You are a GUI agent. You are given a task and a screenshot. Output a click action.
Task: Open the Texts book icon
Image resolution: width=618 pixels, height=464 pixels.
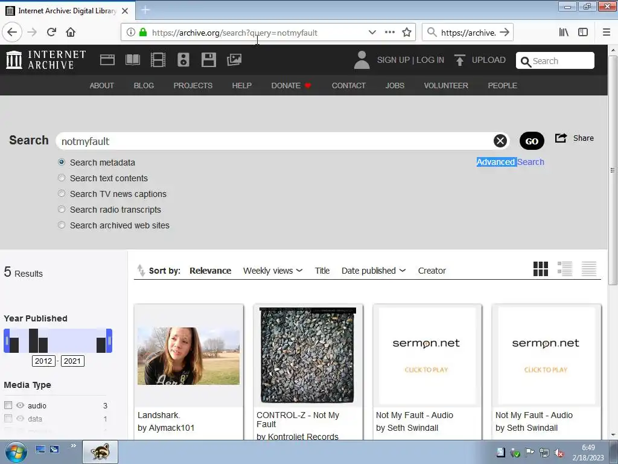pyautogui.click(x=132, y=60)
